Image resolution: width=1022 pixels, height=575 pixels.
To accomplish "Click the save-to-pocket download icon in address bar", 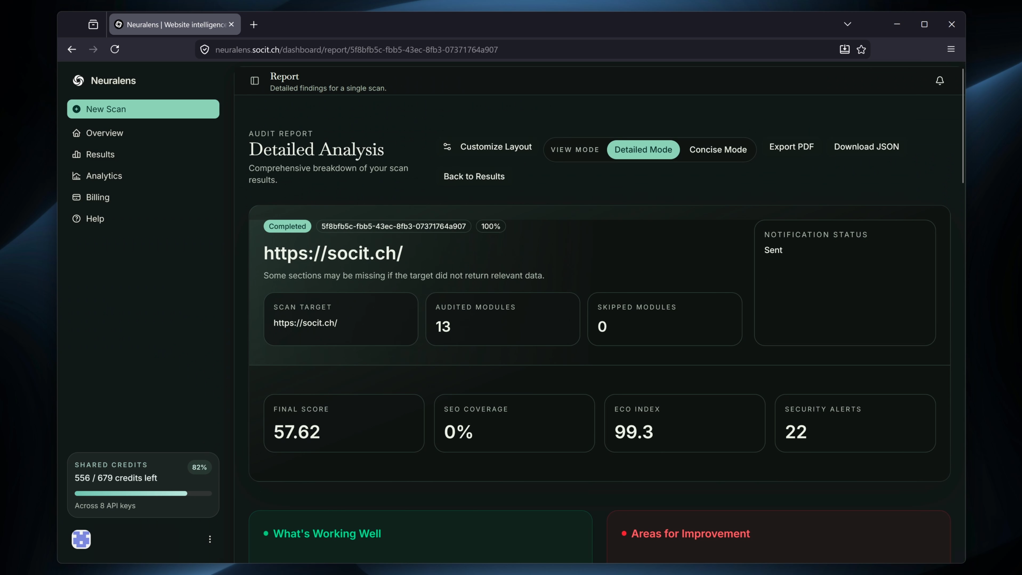I will point(845,49).
